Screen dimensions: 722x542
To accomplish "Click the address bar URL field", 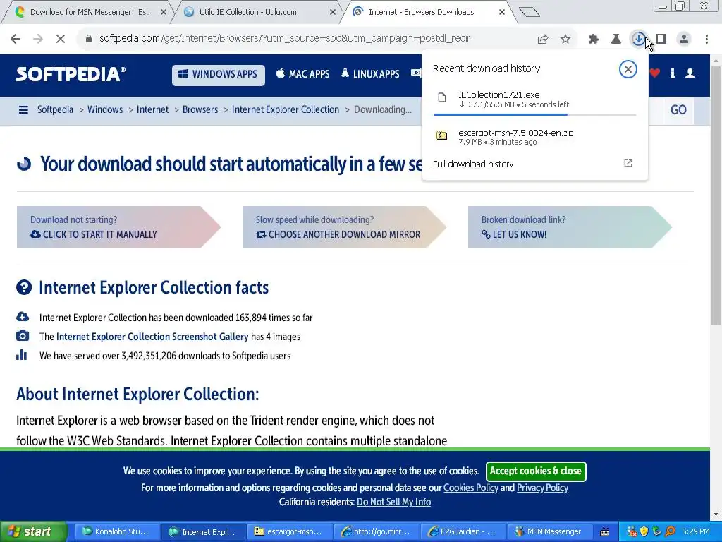I will pyautogui.click(x=285, y=39).
